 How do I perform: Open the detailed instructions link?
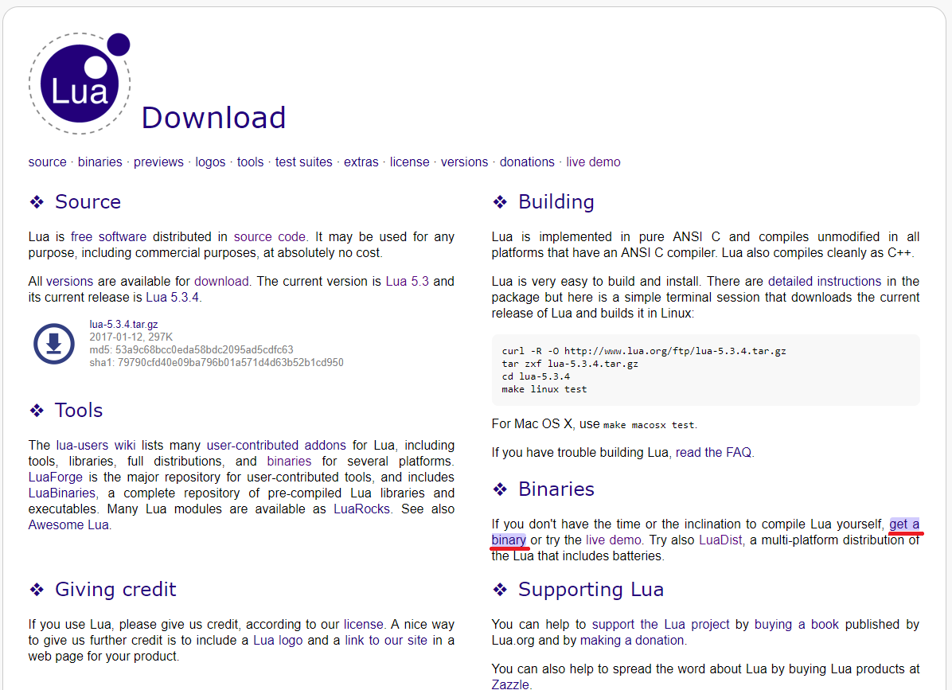[825, 282]
